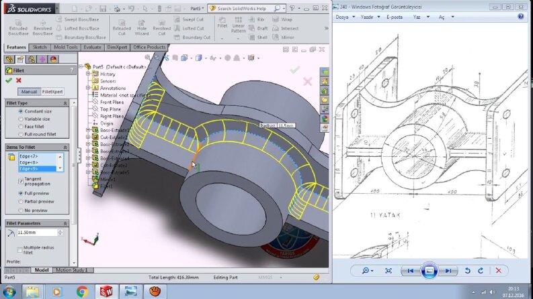Choose the Intersect tool
This screenshot has width=533, height=299.
[x=286, y=28]
